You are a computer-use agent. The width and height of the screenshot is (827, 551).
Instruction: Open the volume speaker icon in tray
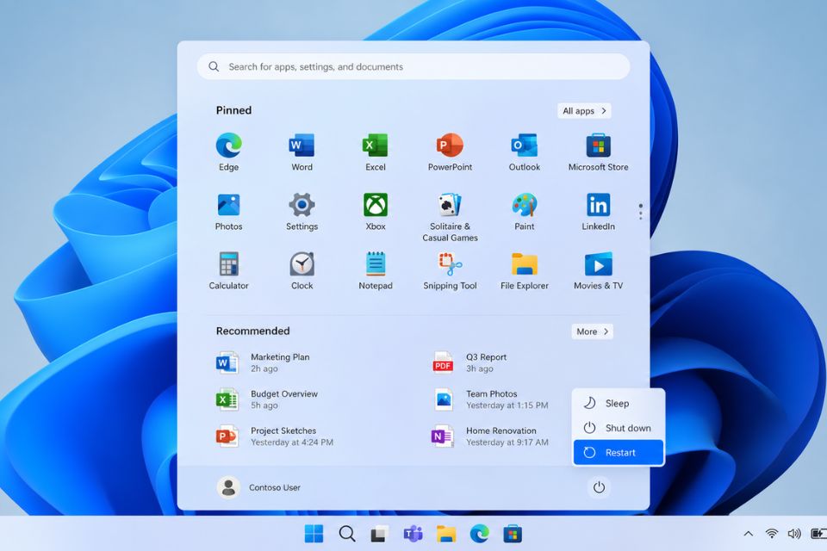(x=794, y=534)
